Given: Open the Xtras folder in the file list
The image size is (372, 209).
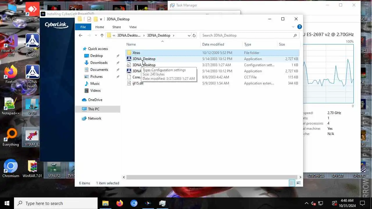Looking at the screenshot, I should [x=212, y=53].
